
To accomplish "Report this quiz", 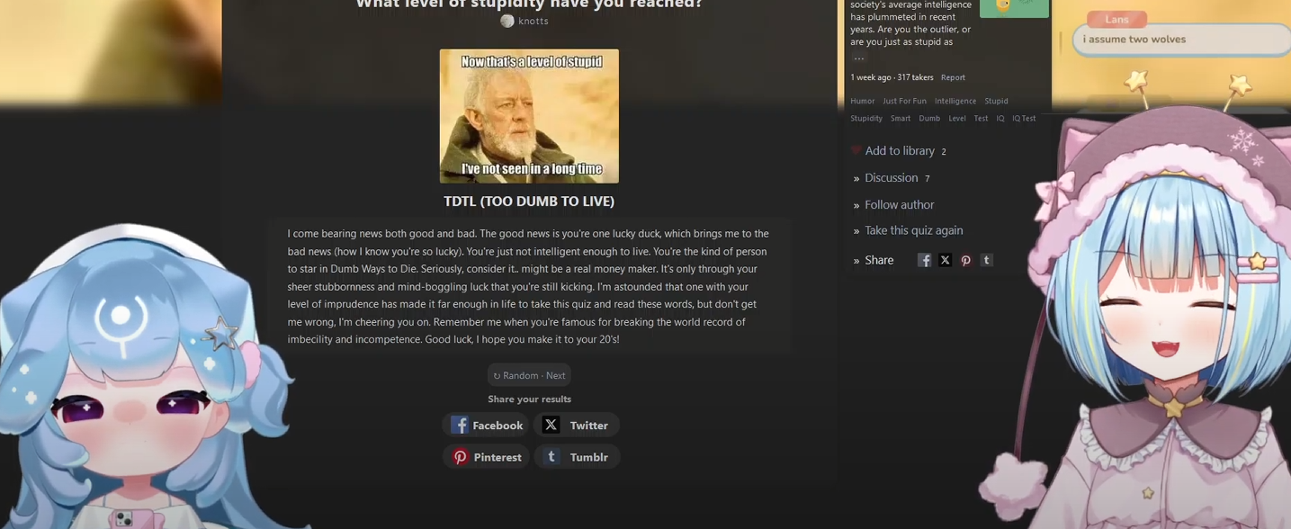I will pyautogui.click(x=953, y=77).
